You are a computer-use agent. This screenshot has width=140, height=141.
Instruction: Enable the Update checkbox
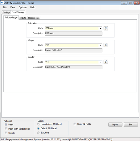(x=6, y=133)
